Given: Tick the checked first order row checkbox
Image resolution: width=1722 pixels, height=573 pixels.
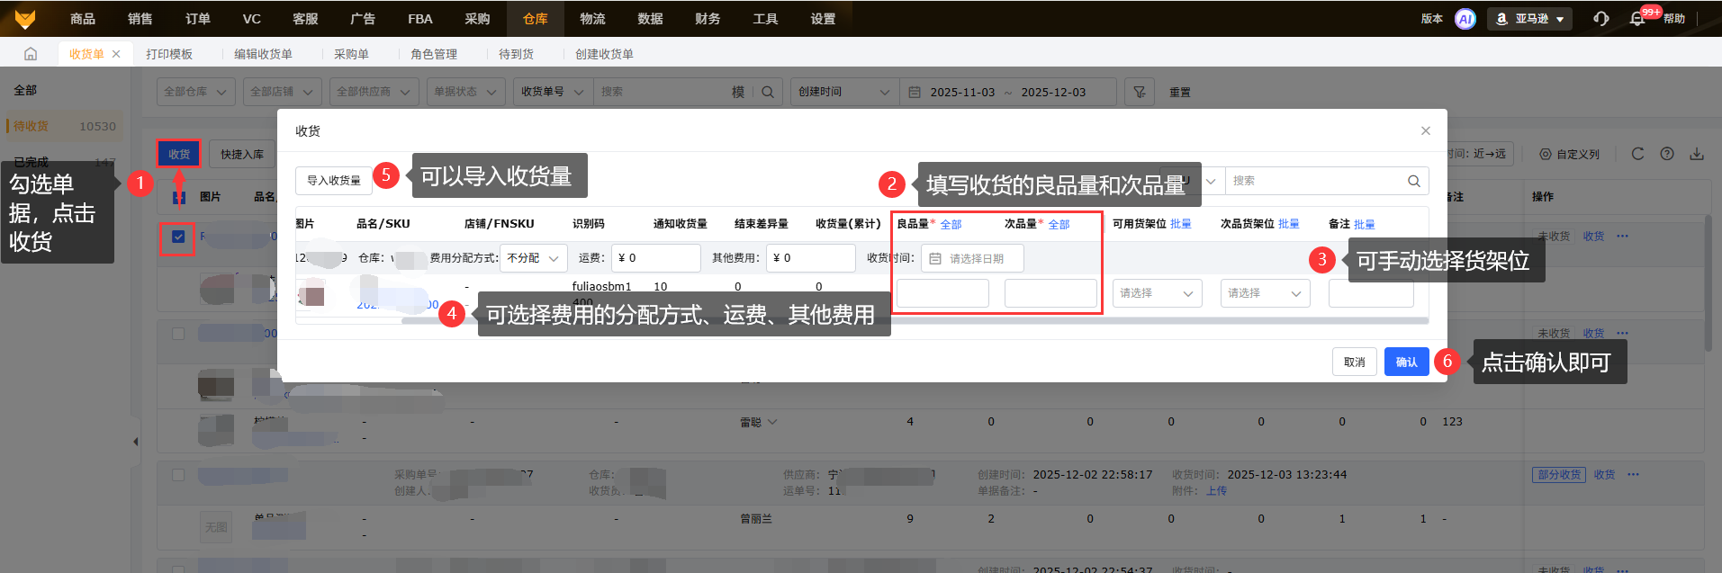Looking at the screenshot, I should 178,237.
